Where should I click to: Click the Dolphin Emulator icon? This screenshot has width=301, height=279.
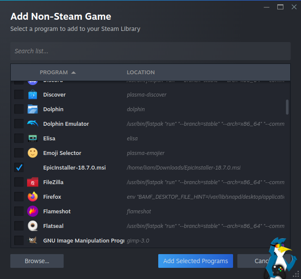[33, 124]
